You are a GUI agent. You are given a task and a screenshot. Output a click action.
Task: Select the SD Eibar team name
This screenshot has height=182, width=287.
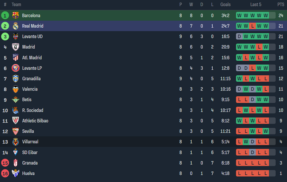[29, 152]
